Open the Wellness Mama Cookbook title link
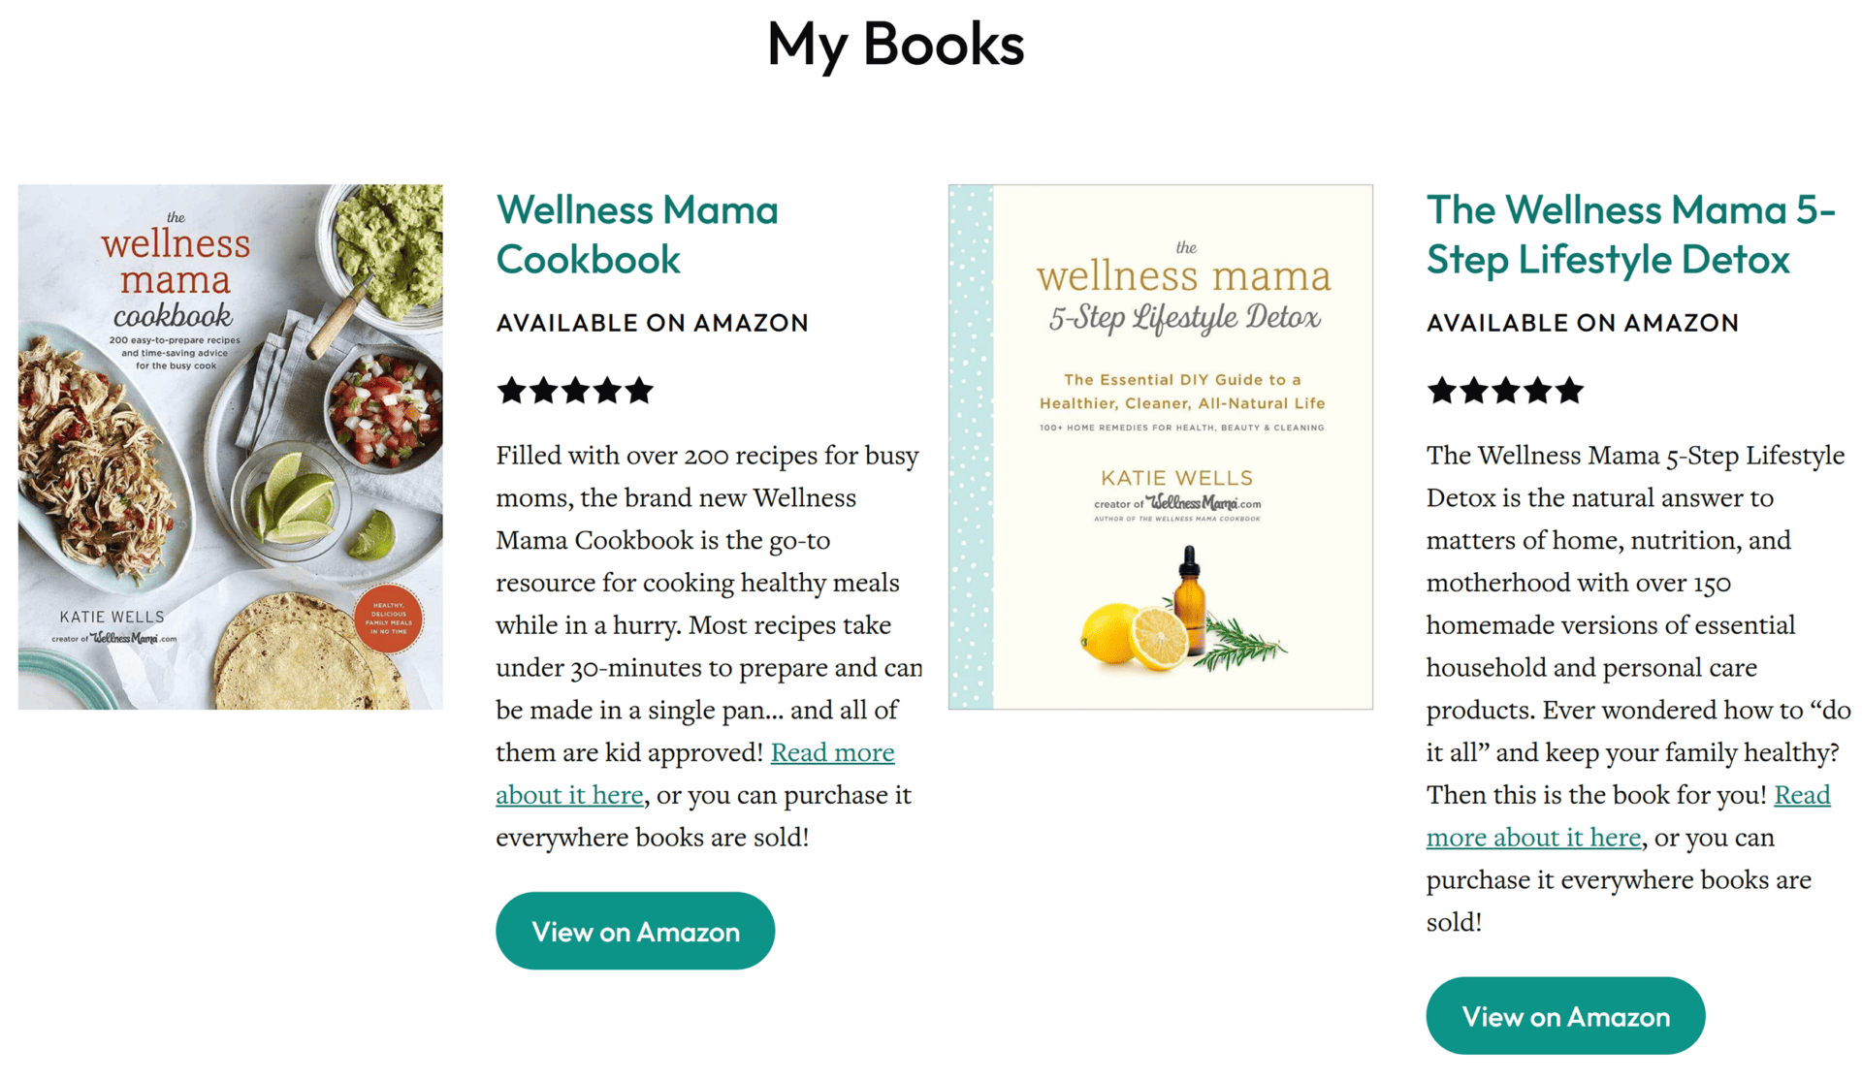The image size is (1862, 1080). coord(636,235)
